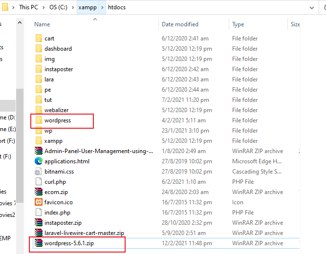The width and height of the screenshot is (326, 254).
Task: Click the Edge icon of applications.html
Action: click(39, 161)
